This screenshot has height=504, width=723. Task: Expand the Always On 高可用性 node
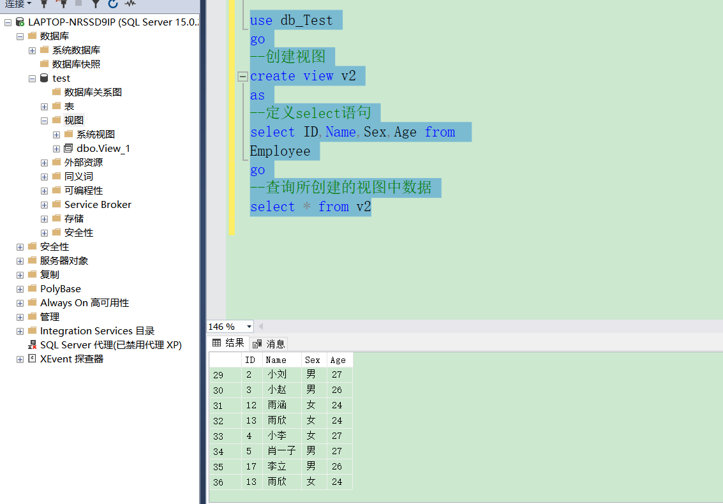20,304
